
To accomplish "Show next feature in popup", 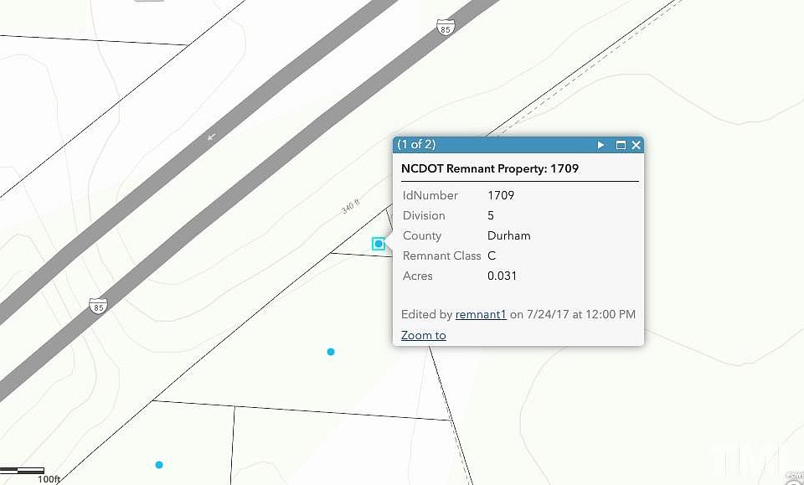I will pos(600,145).
